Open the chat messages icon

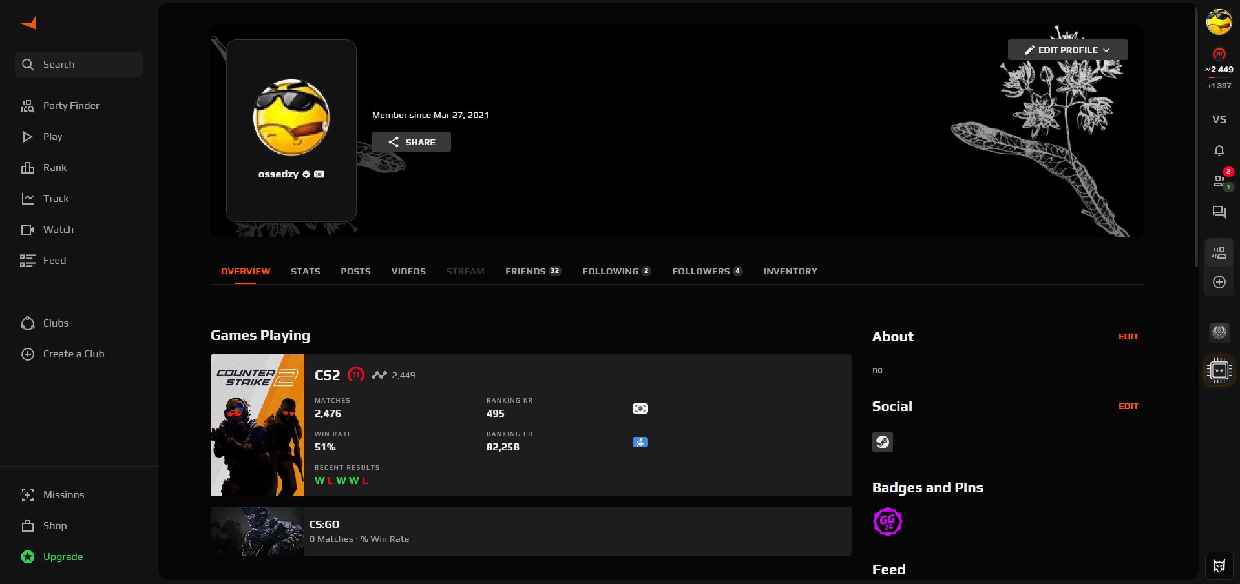tap(1219, 212)
